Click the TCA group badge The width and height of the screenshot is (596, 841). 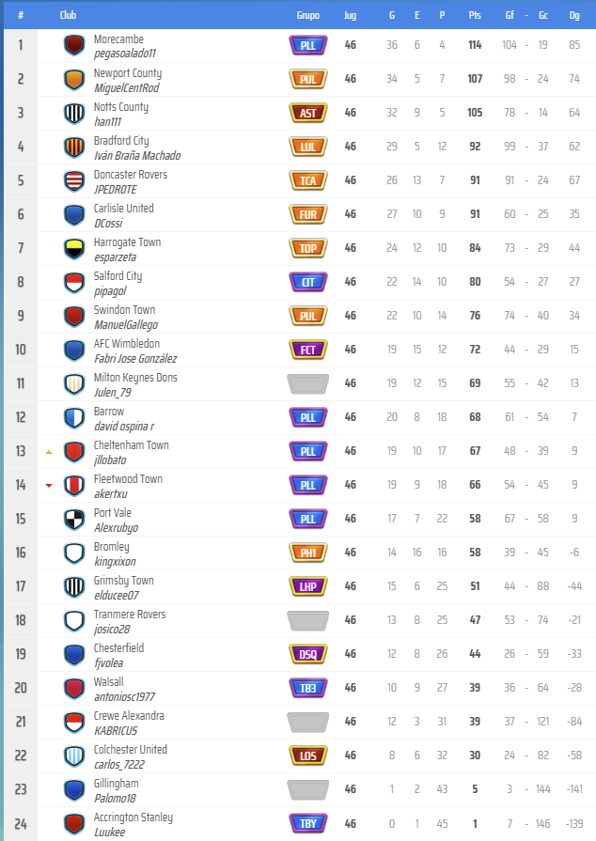(307, 180)
